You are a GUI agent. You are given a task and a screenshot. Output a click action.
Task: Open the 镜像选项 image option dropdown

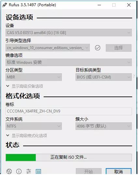click(69, 62)
